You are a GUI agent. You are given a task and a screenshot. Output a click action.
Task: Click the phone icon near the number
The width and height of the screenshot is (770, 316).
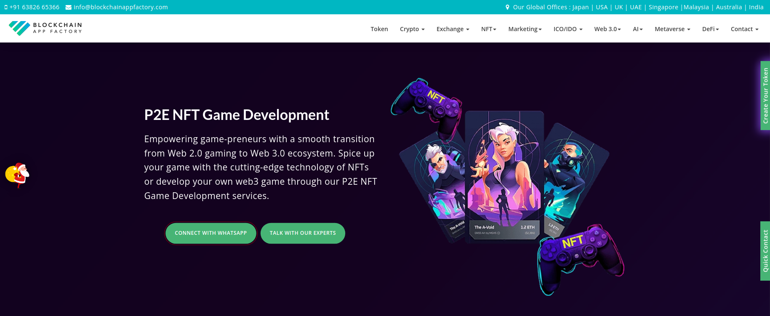6,7
